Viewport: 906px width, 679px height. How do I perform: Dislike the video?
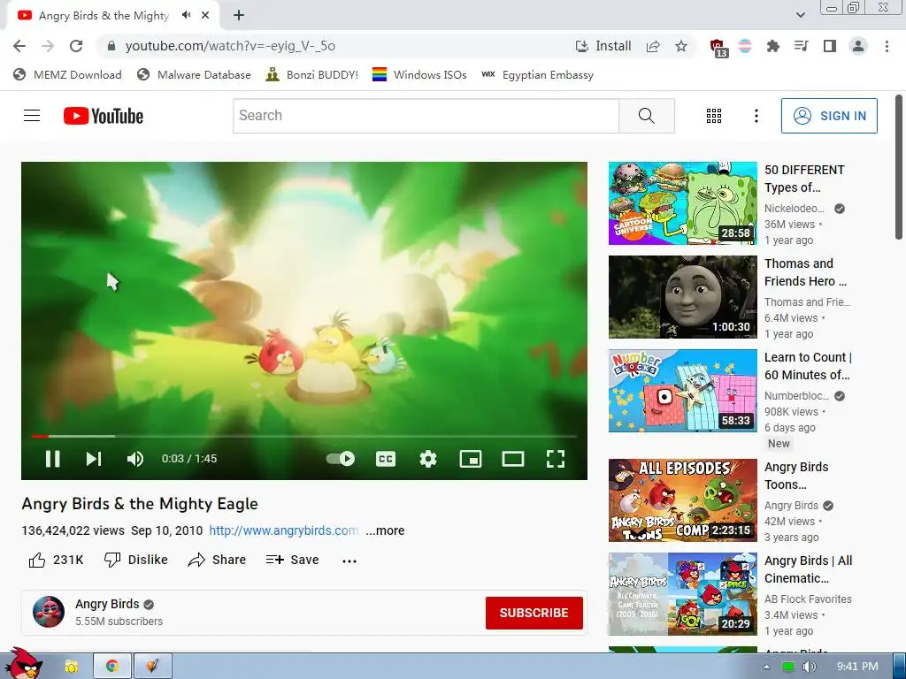(x=135, y=560)
